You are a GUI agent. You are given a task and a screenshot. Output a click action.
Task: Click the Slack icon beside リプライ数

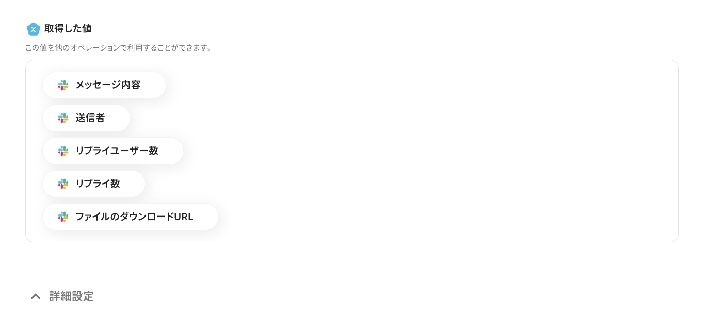point(63,184)
